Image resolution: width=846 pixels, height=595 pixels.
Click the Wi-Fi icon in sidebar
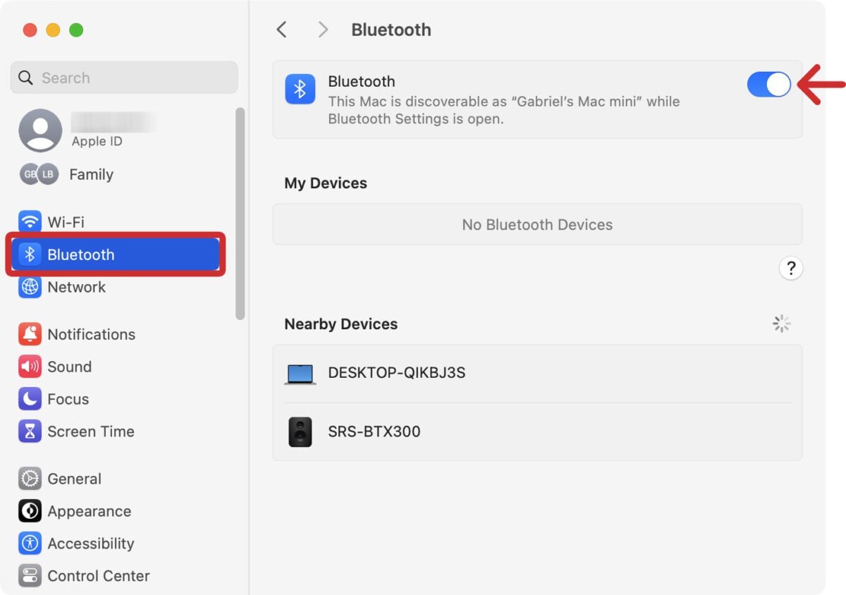[x=30, y=222]
